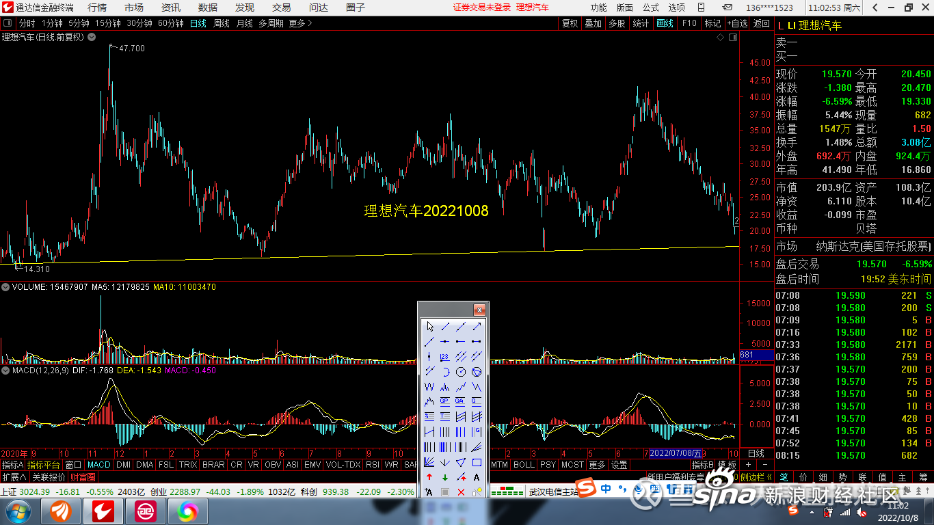The width and height of the screenshot is (934, 525).
Task: Select the Gann fan tool
Action: coord(429,463)
